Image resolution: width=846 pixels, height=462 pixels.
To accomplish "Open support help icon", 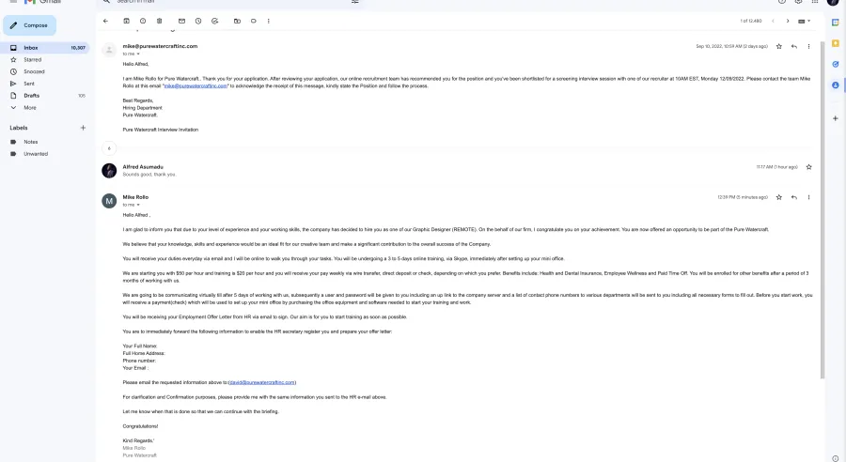I will 782,2.
